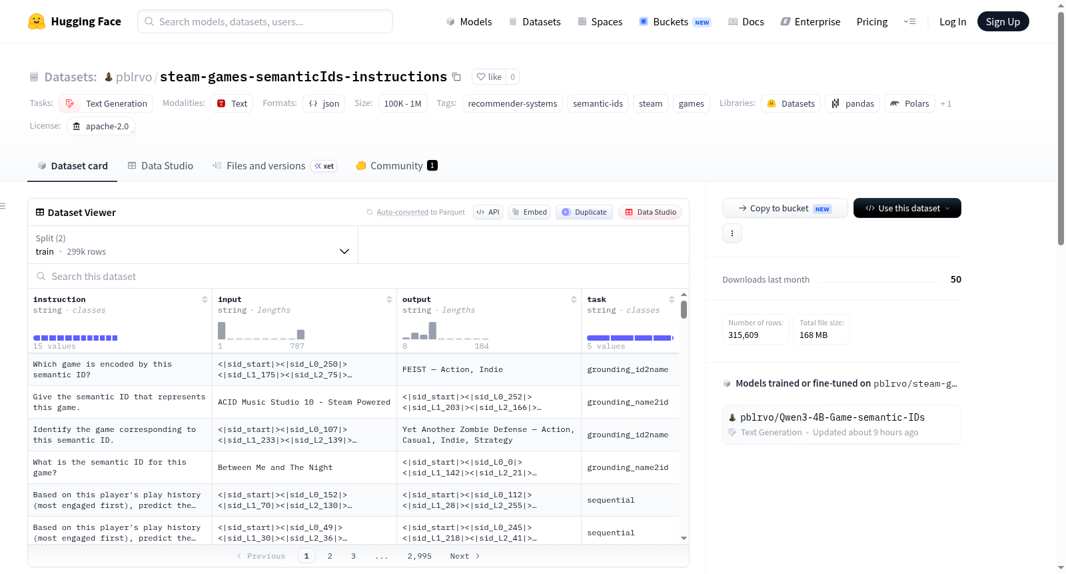Click the Embed button
The width and height of the screenshot is (1066, 574).
pyautogui.click(x=529, y=212)
